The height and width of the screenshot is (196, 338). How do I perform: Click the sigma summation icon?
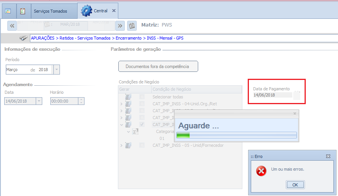coord(135,131)
